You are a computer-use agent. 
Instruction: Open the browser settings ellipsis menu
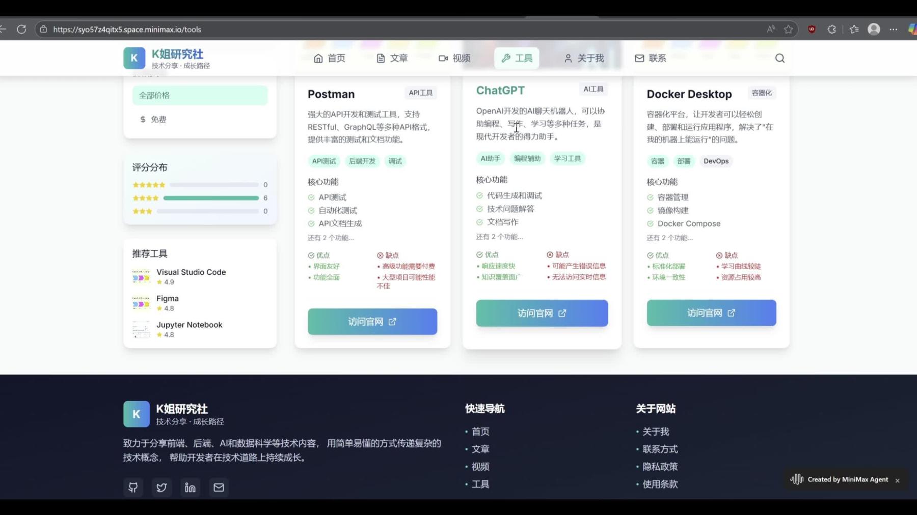894,29
